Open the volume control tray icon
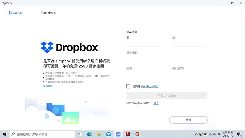 coord(215,134)
